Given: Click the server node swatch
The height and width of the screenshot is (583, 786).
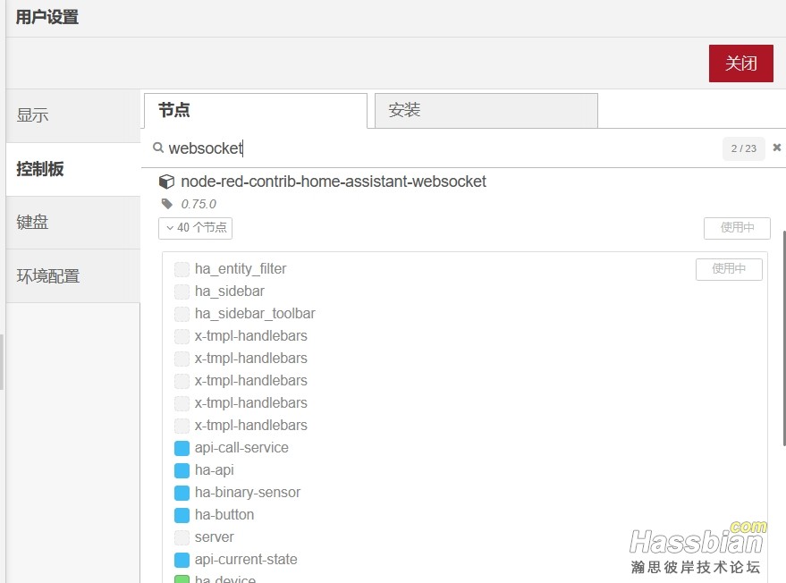Looking at the screenshot, I should click(182, 538).
